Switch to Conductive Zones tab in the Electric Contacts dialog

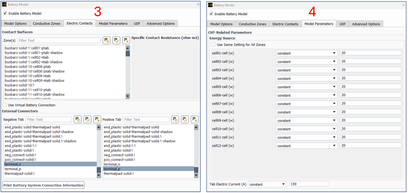tap(46, 24)
